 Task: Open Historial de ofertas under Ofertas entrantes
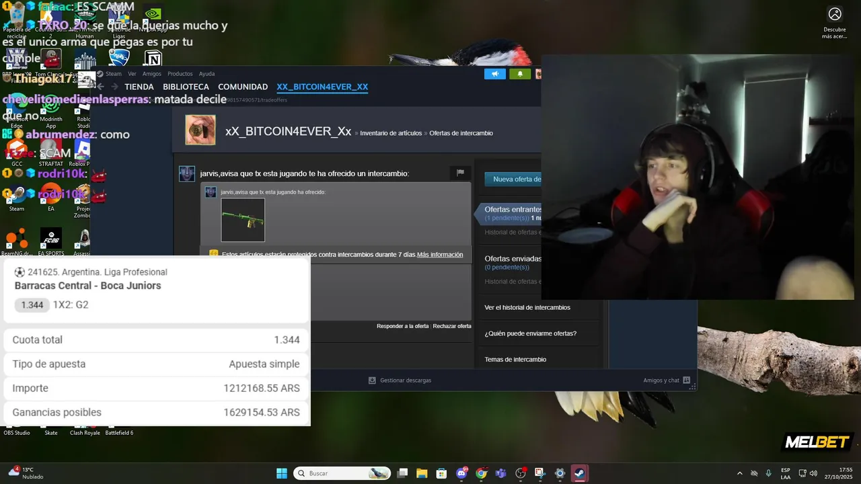(513, 232)
